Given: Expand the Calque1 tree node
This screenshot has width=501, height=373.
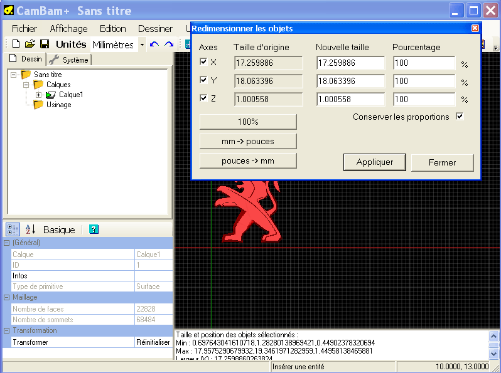Looking at the screenshot, I should click(39, 95).
